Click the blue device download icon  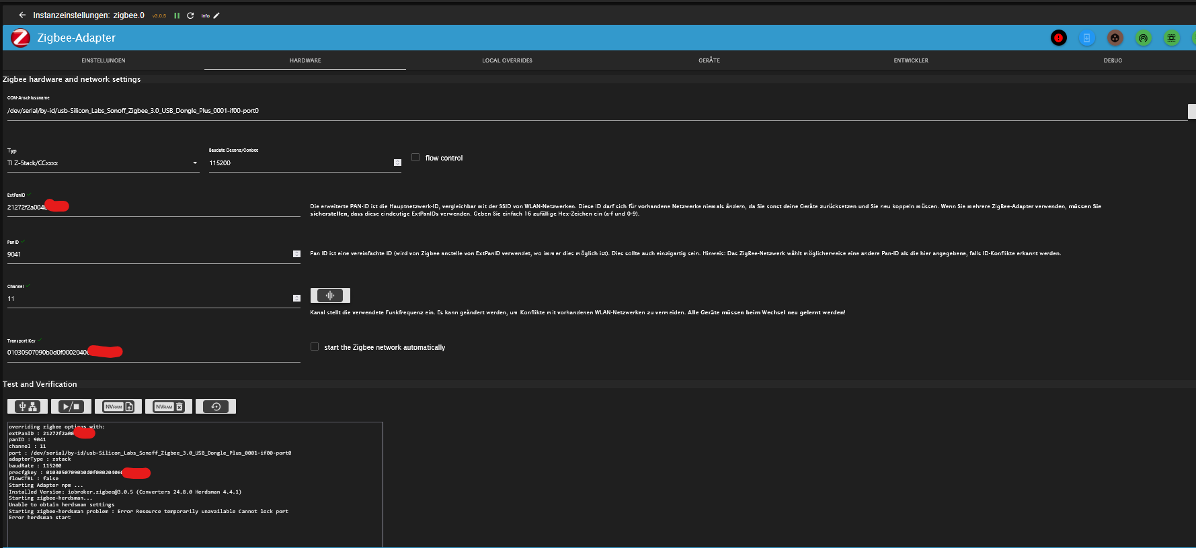(1086, 38)
